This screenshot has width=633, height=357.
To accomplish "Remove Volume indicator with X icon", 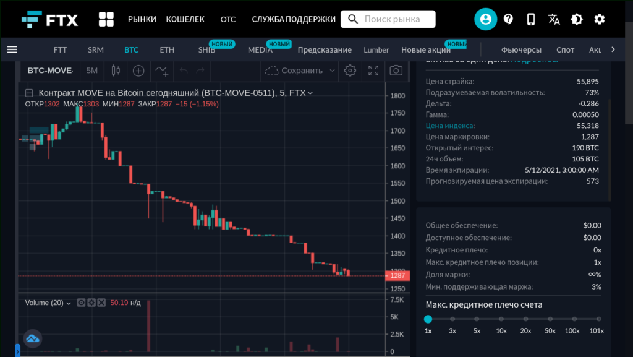I will pos(102,303).
